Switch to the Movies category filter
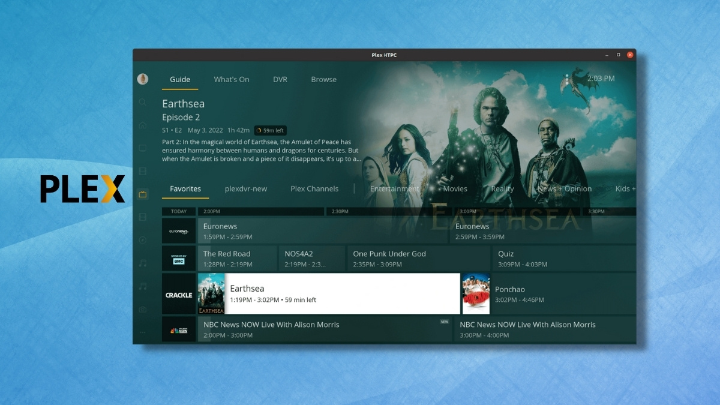This screenshot has height=405, width=720. point(455,188)
